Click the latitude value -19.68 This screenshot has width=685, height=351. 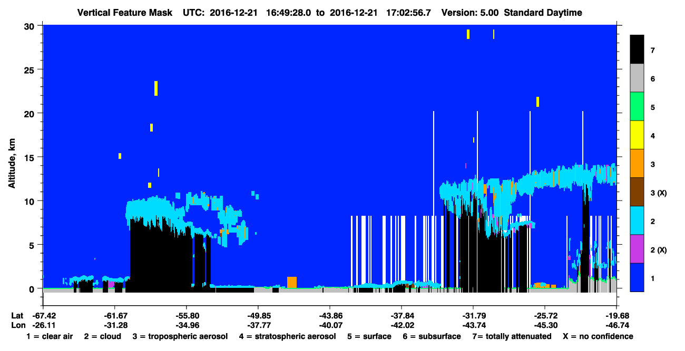tap(616, 316)
